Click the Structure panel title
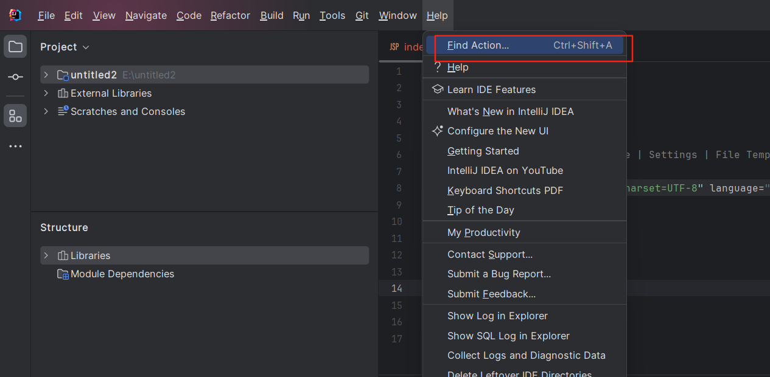 coord(64,227)
